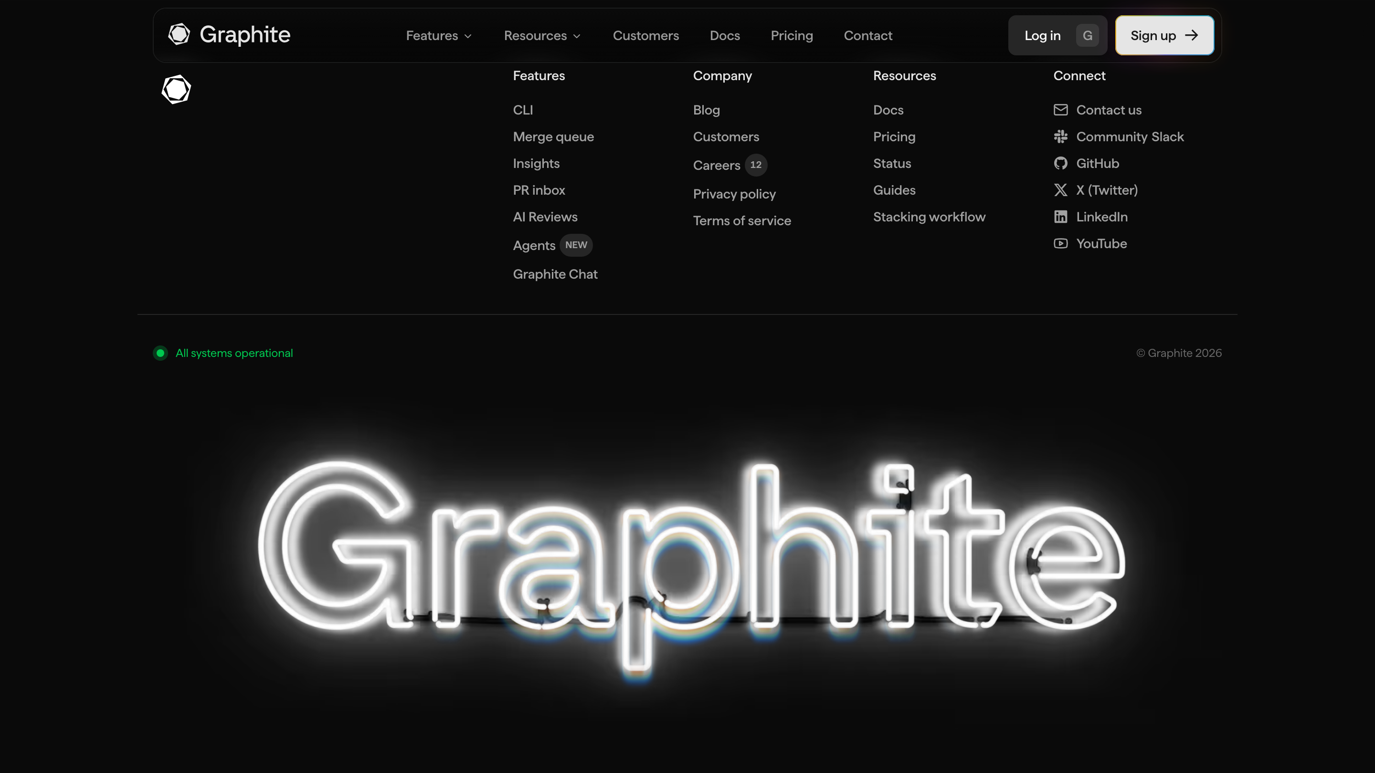Click the 12 openings badge by Careers
Viewport: 1375px width, 773px height.
(756, 165)
